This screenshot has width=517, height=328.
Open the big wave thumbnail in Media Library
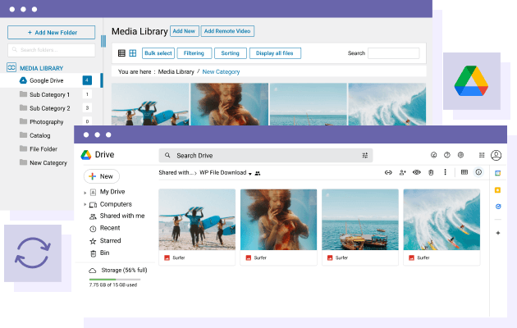pyautogui.click(x=387, y=104)
